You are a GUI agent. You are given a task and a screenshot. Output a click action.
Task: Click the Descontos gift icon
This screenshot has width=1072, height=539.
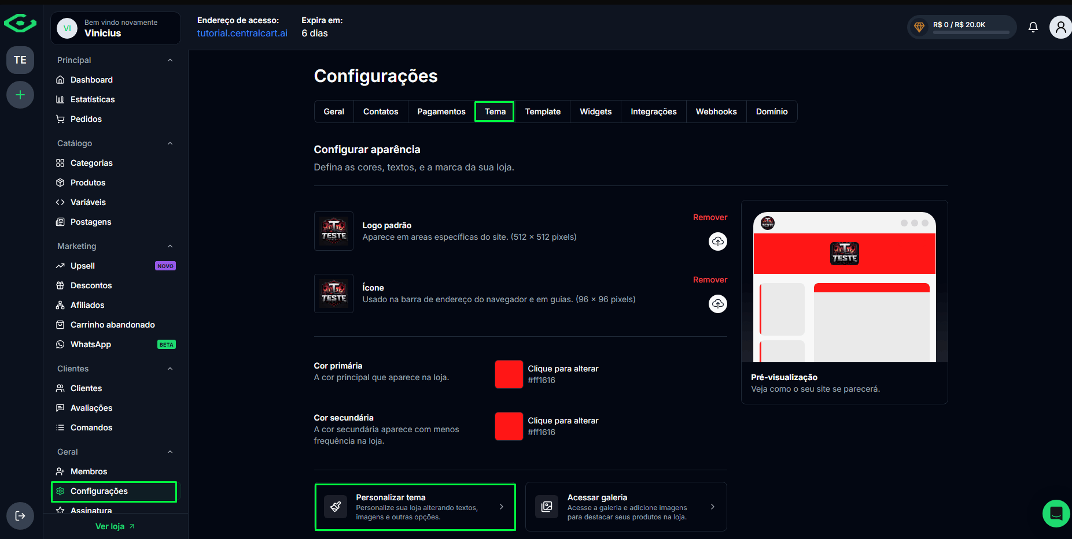pos(60,285)
